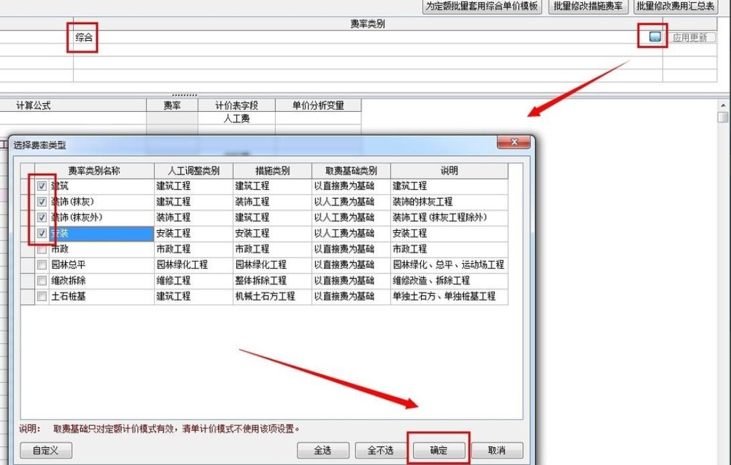
Task: Click the 全选 button
Action: (323, 450)
